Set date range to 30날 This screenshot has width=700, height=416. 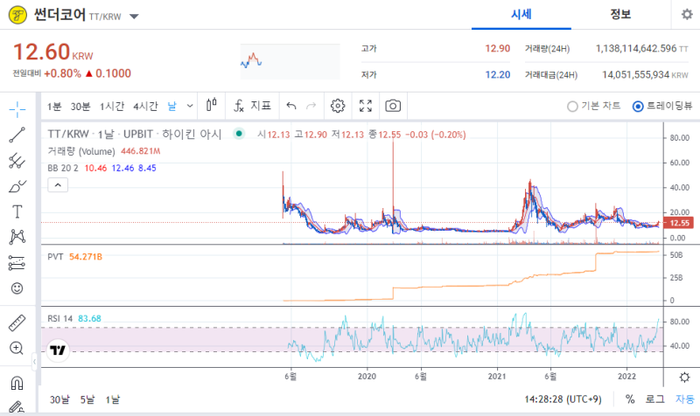[x=59, y=399]
